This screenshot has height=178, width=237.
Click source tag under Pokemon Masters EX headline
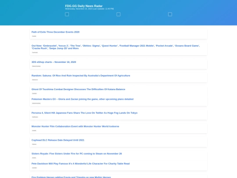(36, 103)
